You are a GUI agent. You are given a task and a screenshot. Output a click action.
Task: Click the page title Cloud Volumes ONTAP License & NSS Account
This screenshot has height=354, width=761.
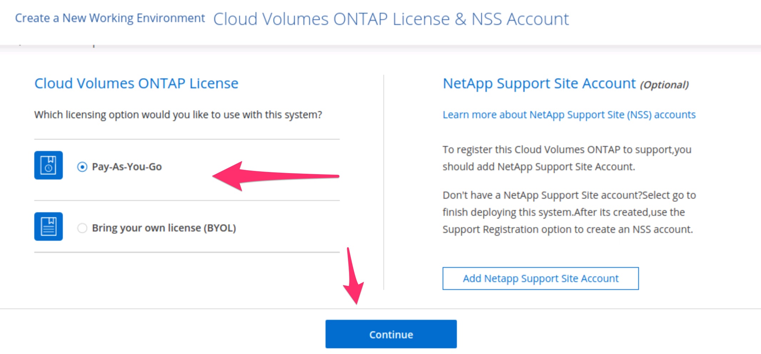pyautogui.click(x=391, y=19)
